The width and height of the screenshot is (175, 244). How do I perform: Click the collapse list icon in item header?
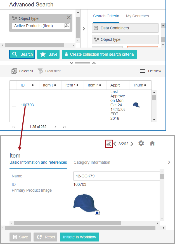(109, 144)
